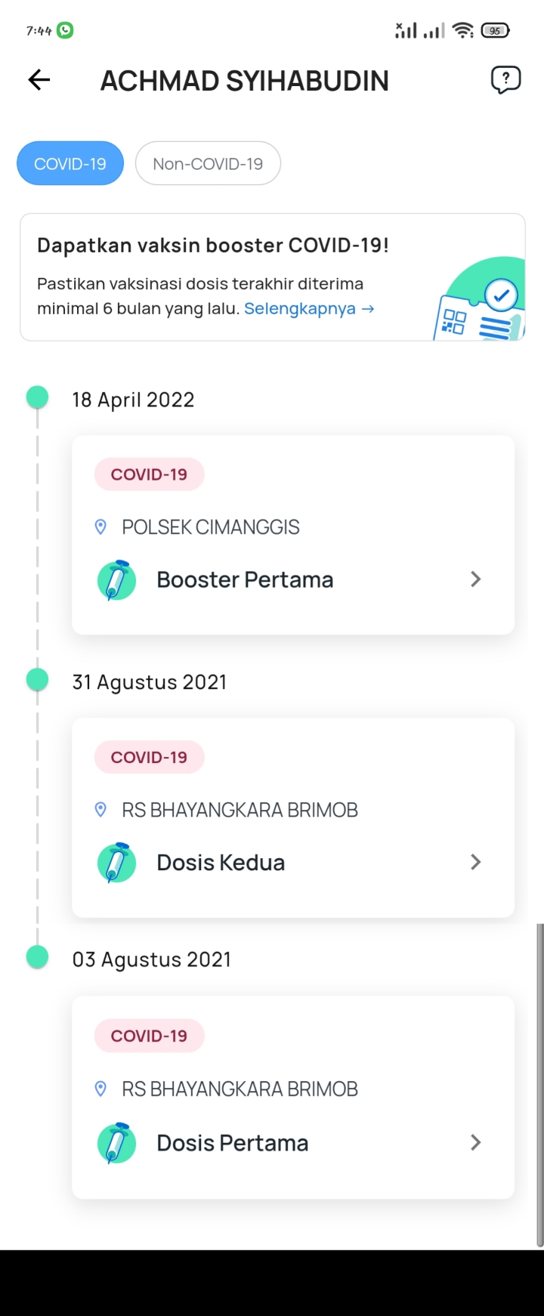Image resolution: width=544 pixels, height=1316 pixels.
Task: Switch to the Non-COVID-19 filter chip
Action: (208, 163)
